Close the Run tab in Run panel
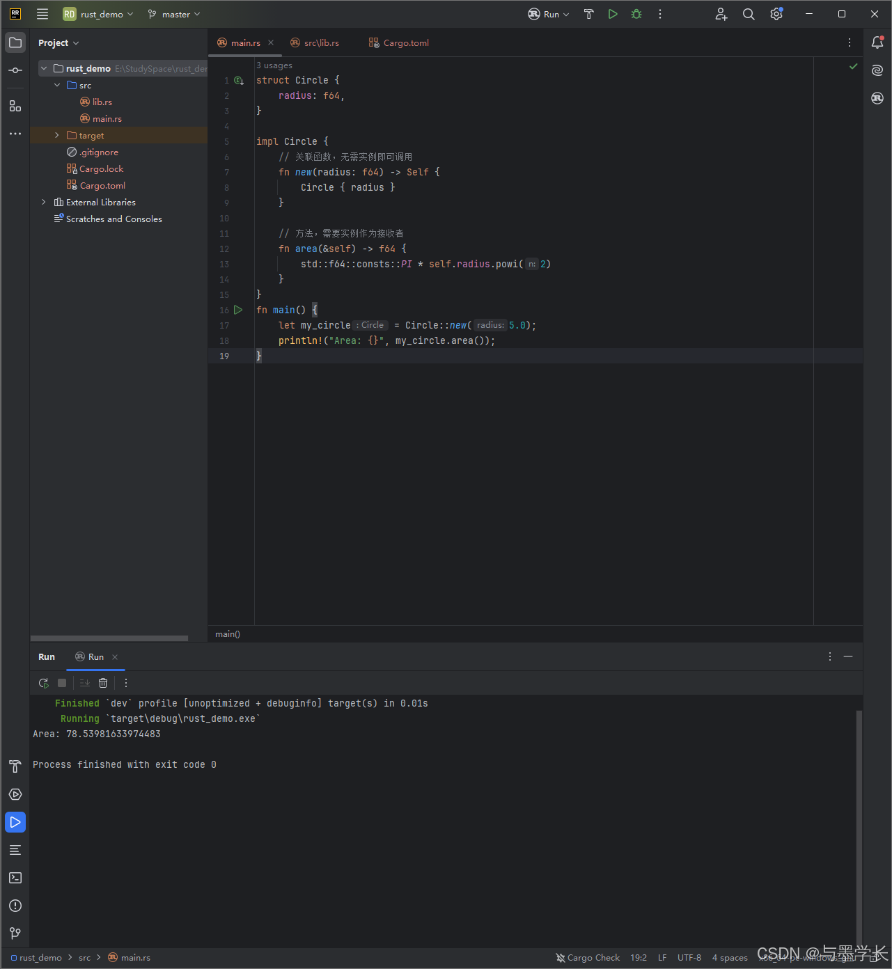The image size is (892, 969). tap(115, 657)
